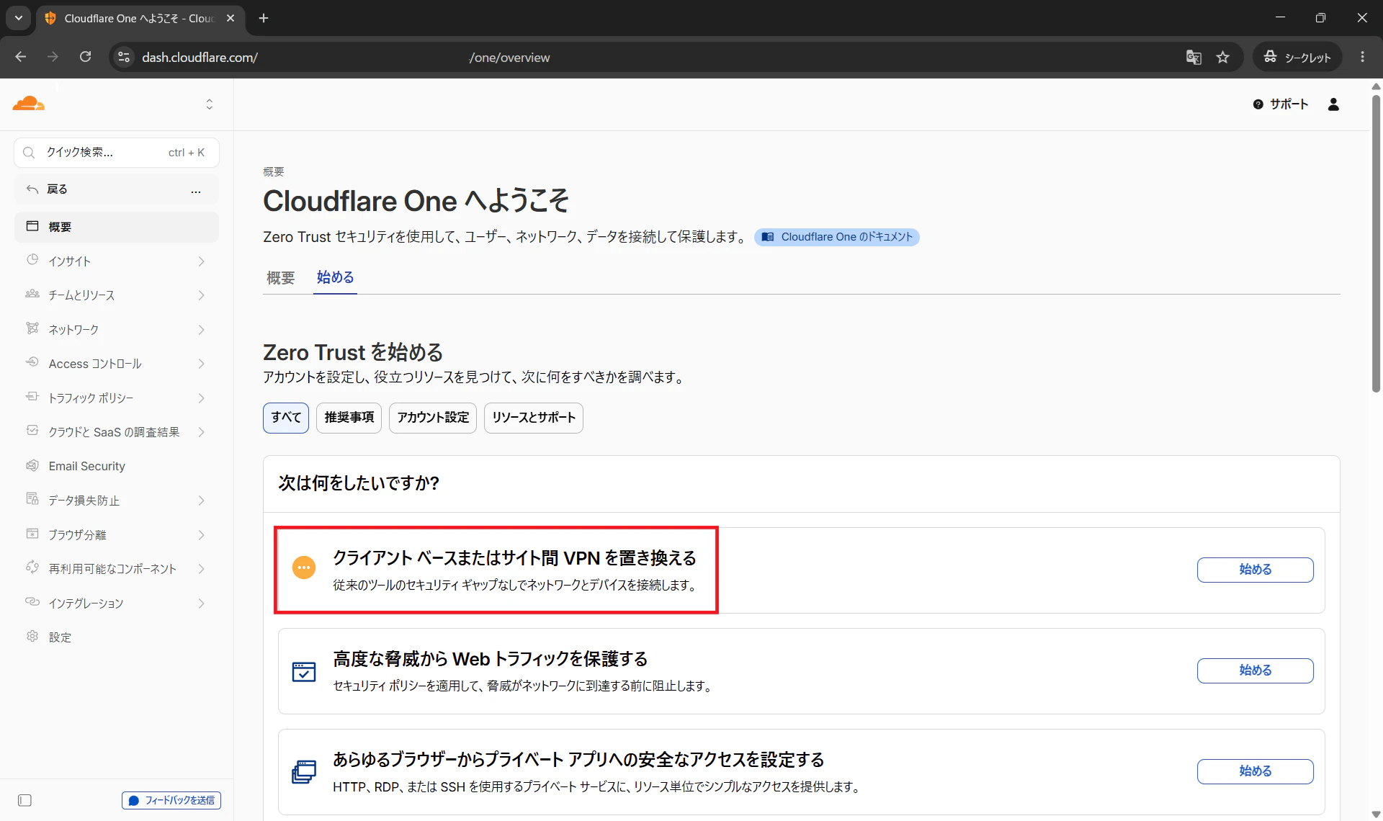Reload the page with the refresh icon
This screenshot has height=821, width=1383.
pyautogui.click(x=85, y=57)
